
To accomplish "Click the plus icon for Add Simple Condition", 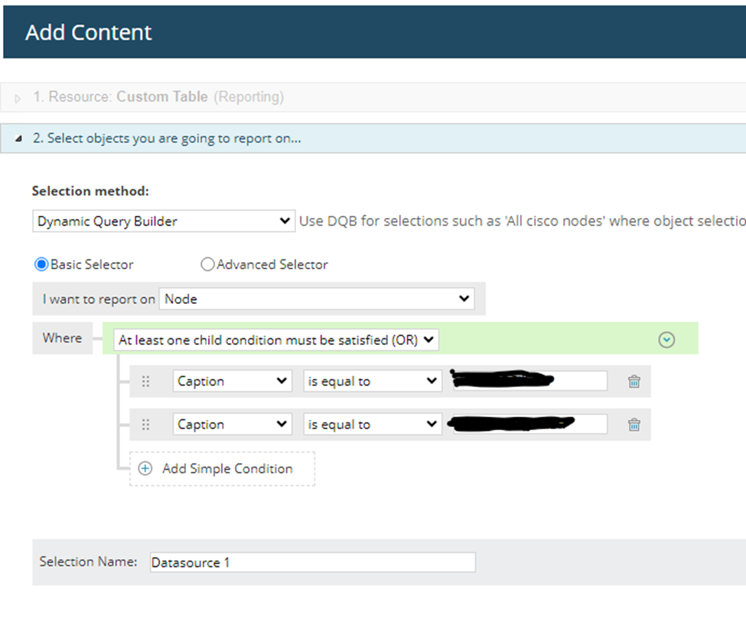I will (x=145, y=468).
